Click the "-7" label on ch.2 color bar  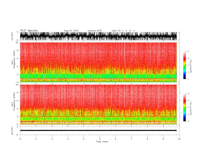click(188, 121)
